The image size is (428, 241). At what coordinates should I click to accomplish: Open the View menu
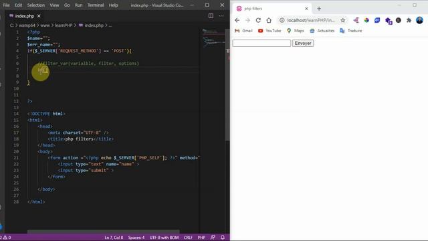tap(54, 5)
